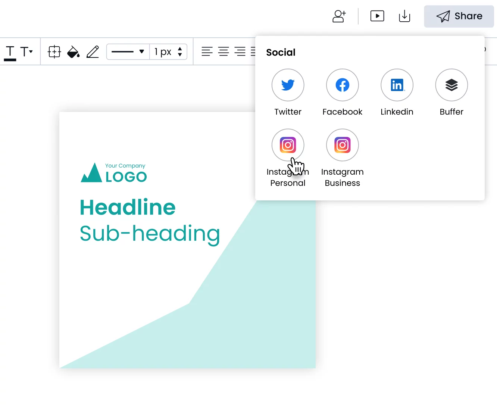Image resolution: width=497 pixels, height=412 pixels.
Task: Align text left
Action: [x=207, y=51]
